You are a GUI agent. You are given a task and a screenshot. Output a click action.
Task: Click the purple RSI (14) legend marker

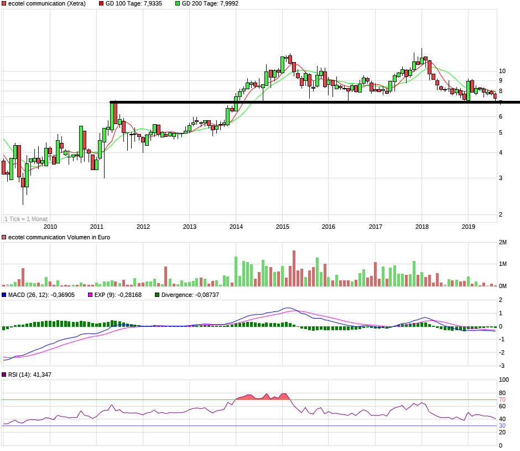click(4, 375)
